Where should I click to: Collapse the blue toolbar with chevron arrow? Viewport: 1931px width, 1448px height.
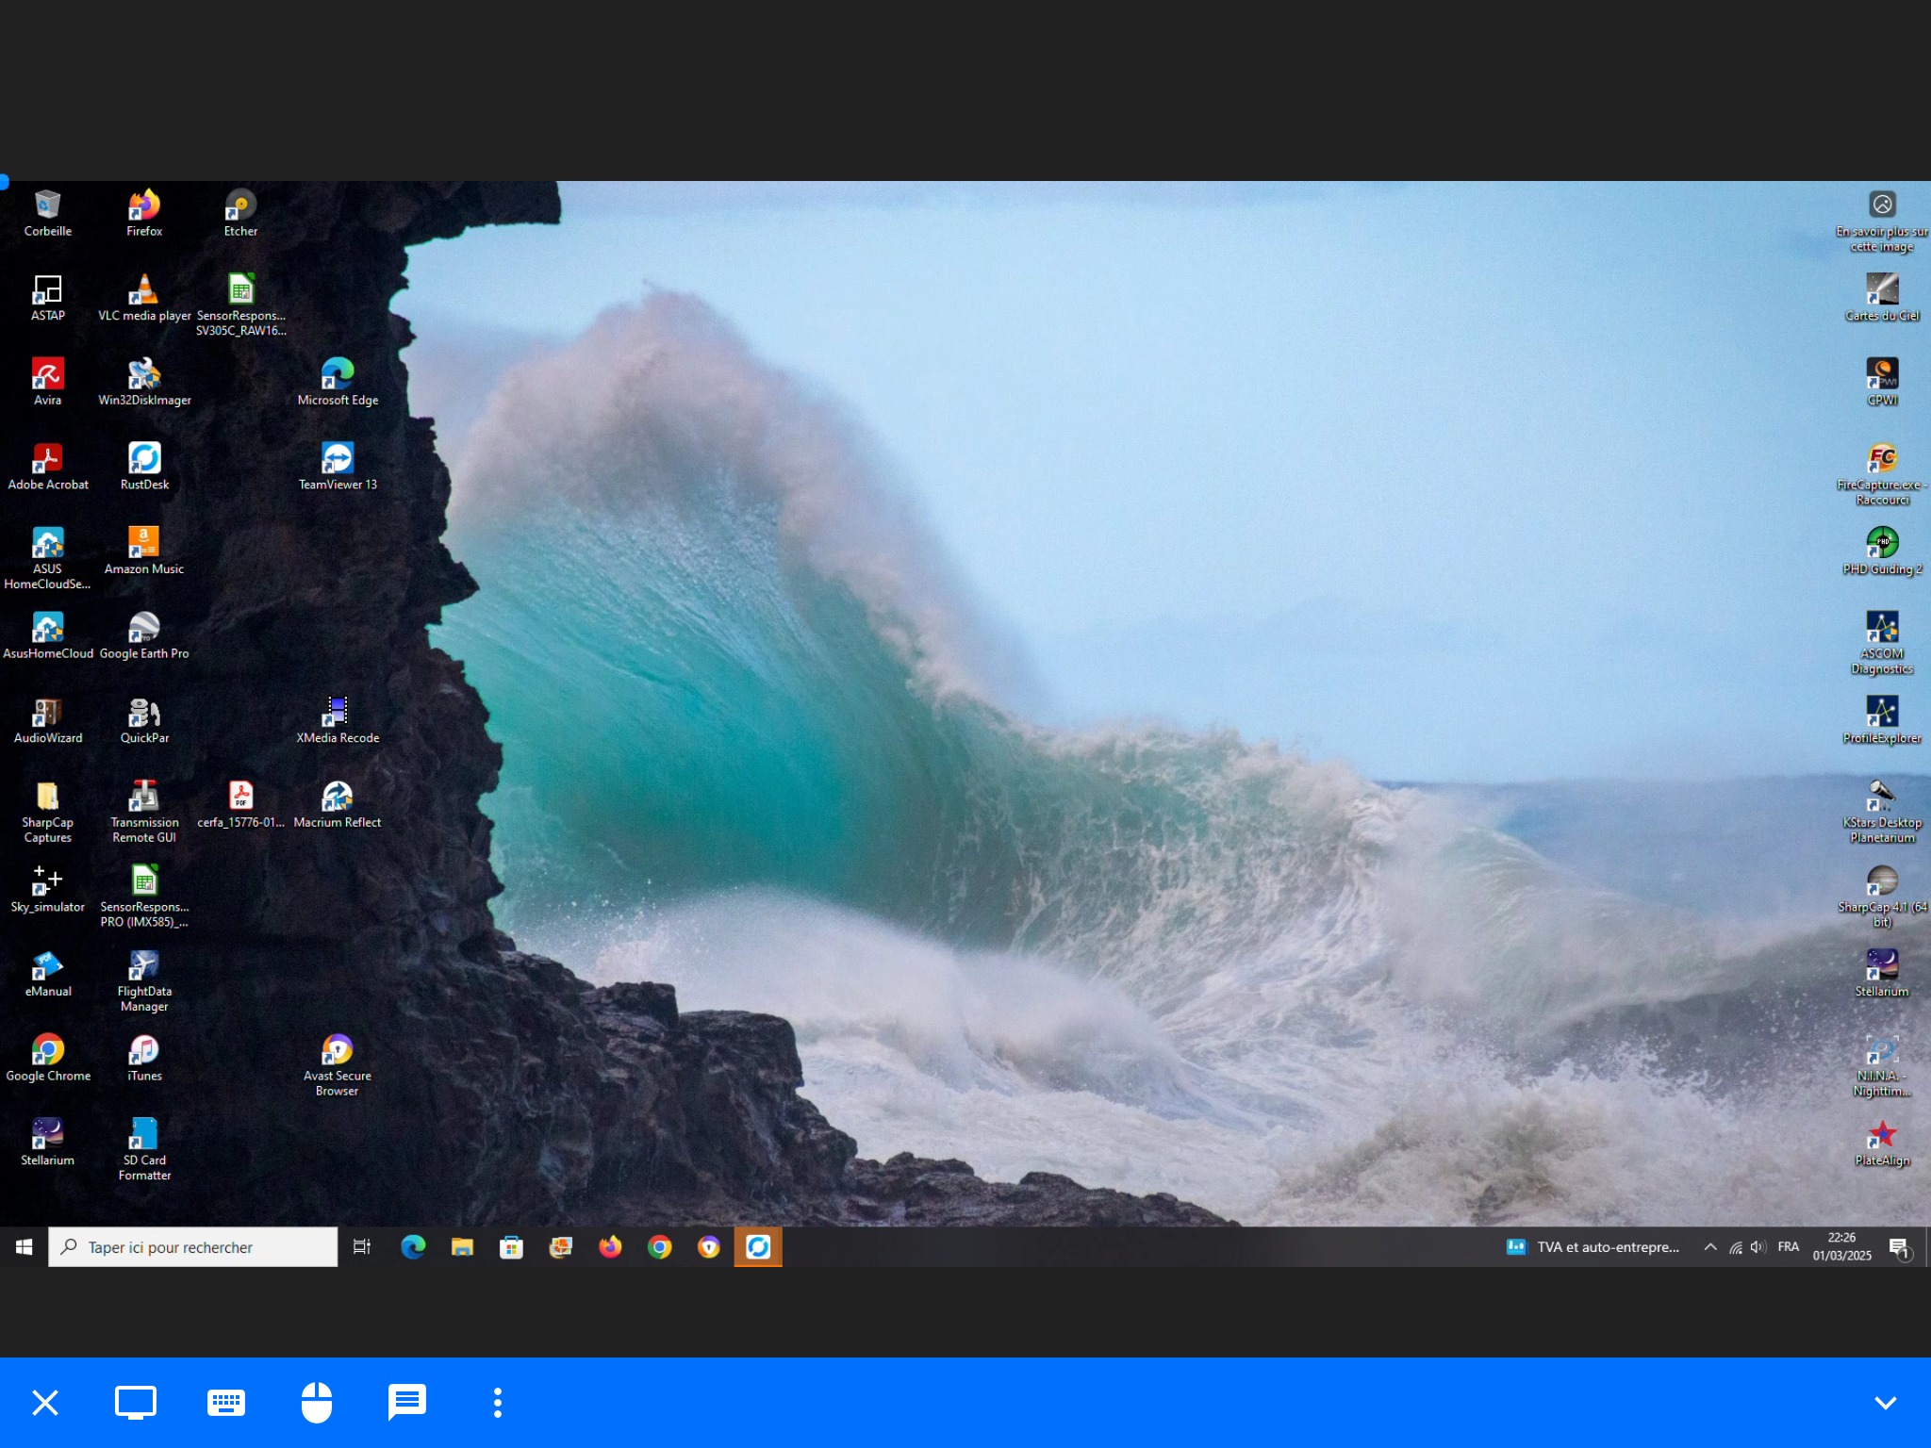1885,1403
